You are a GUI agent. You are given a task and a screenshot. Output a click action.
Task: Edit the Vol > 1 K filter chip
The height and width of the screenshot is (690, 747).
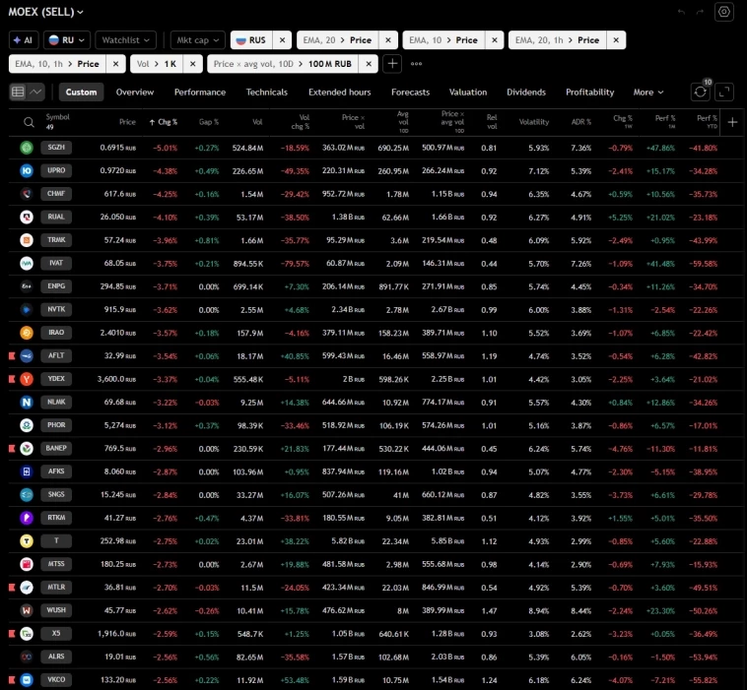(157, 64)
